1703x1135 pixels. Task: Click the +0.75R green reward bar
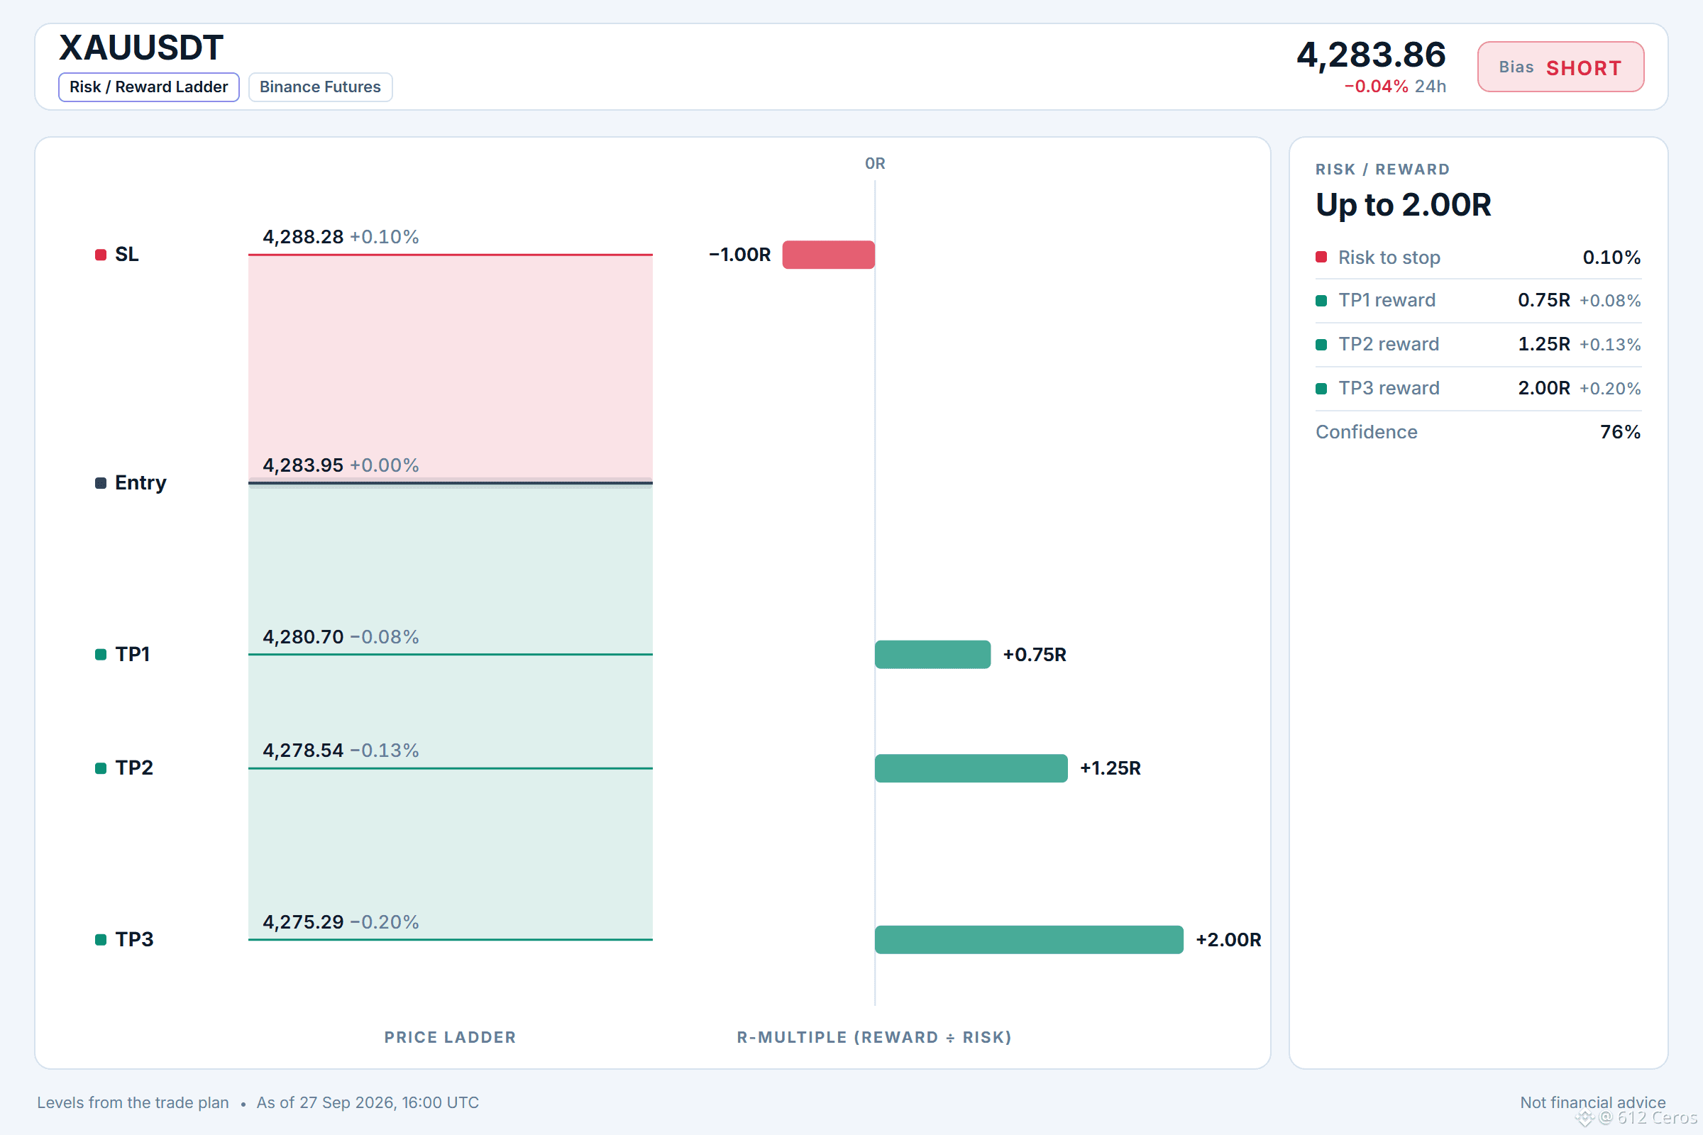pyautogui.click(x=932, y=654)
